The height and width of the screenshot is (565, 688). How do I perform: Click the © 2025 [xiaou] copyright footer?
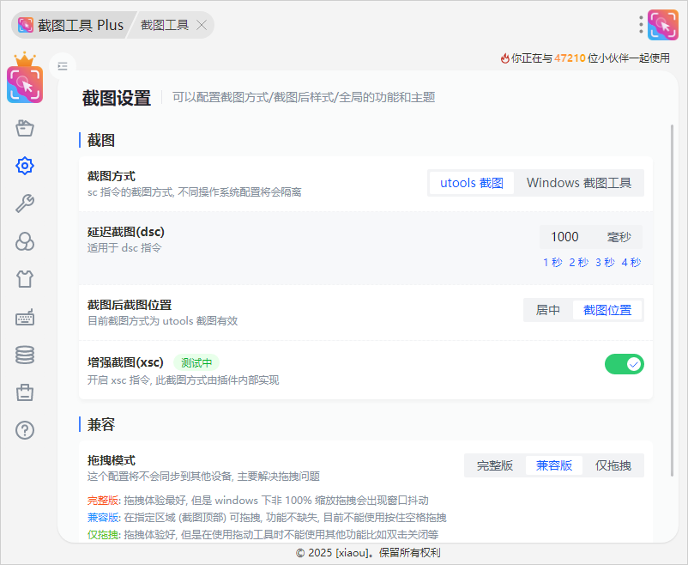click(x=368, y=553)
